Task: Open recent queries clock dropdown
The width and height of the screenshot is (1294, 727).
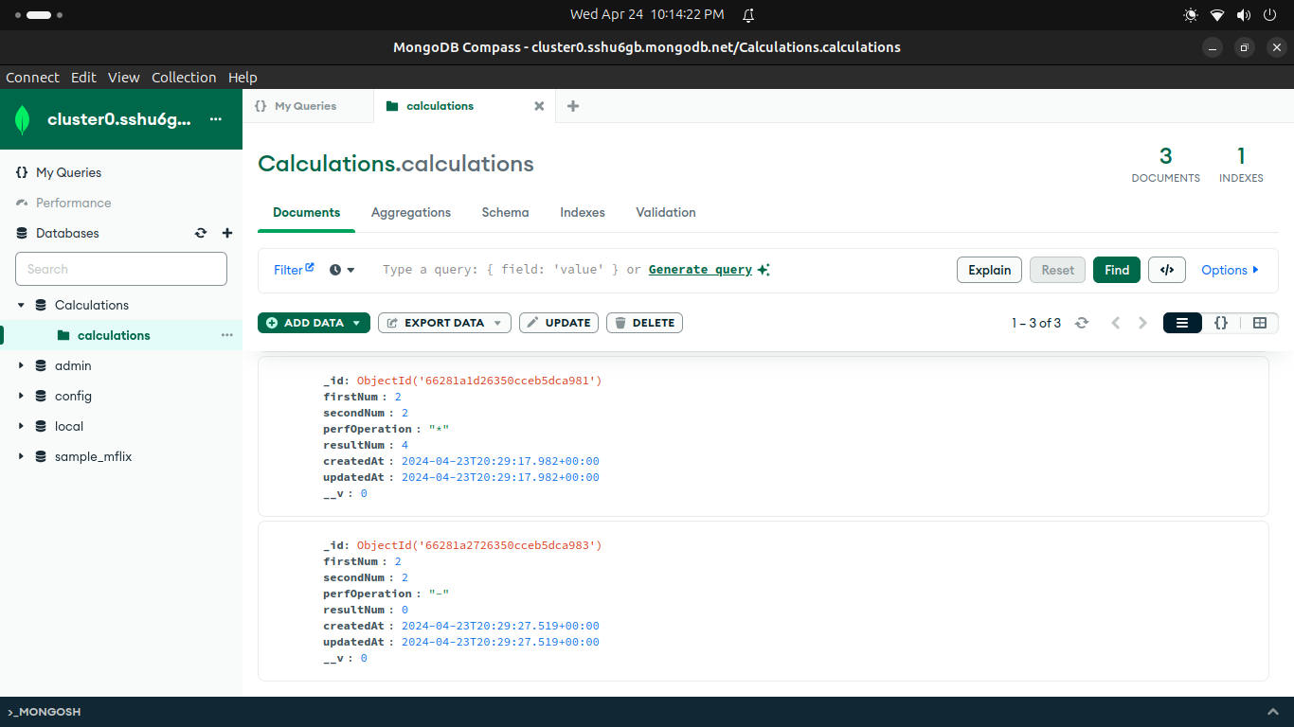Action: pos(342,270)
